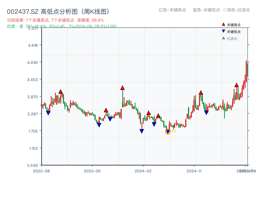Toggle the 关键高点 legend entry
Viewport: 275px width, 206px height.
[231, 25]
